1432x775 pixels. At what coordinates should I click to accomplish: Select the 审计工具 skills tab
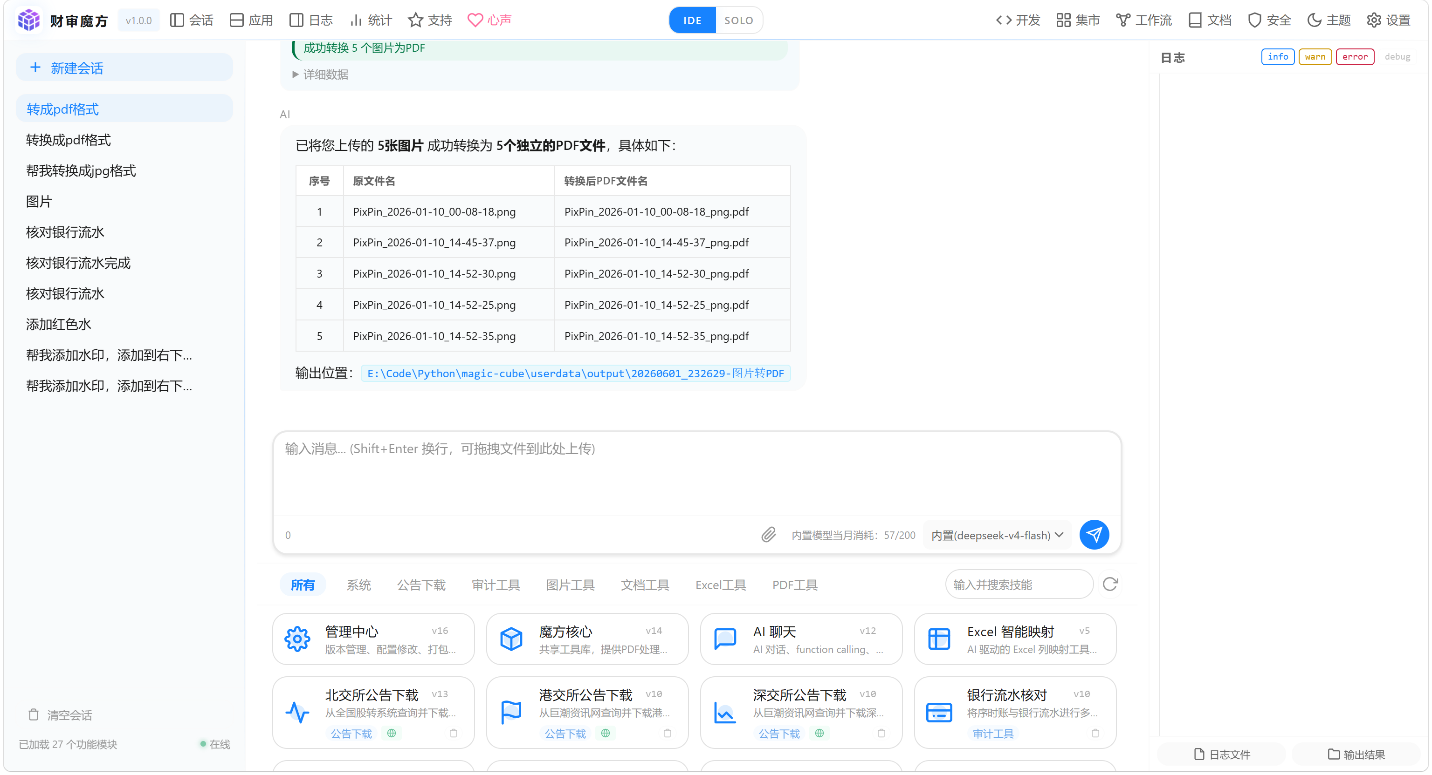click(x=496, y=585)
